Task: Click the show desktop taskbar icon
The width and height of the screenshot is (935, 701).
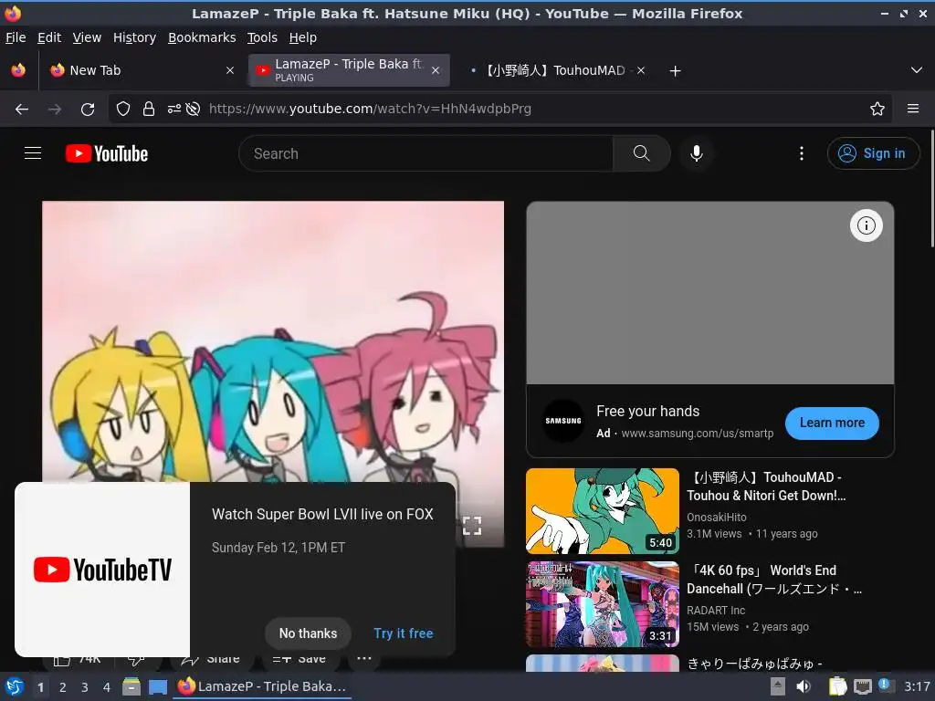Action: tap(157, 686)
